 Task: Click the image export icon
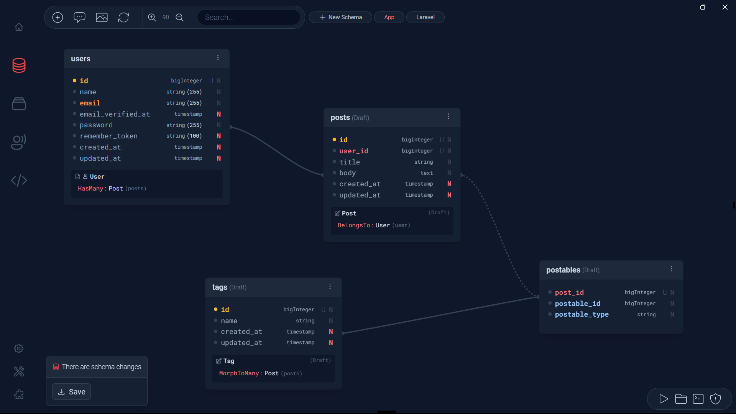click(x=102, y=17)
